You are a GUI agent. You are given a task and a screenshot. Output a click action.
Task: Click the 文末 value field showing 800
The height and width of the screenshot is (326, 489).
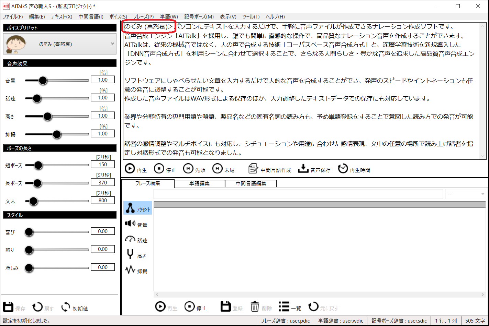(103, 201)
